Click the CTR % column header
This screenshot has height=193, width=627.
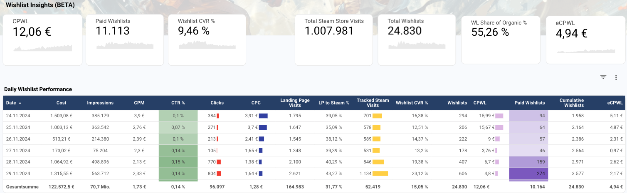[178, 103]
